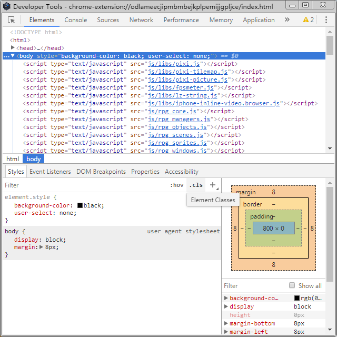This screenshot has width=337, height=337.
Task: Select the Accessibility sub-tab
Action: tap(182, 172)
